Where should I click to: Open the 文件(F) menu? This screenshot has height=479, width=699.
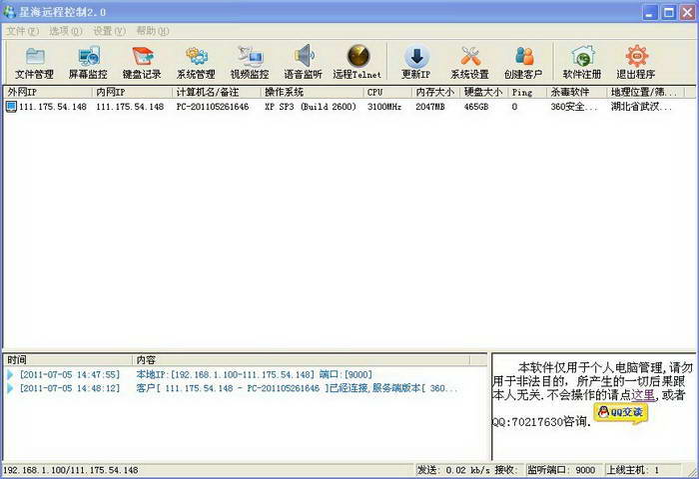click(x=22, y=31)
